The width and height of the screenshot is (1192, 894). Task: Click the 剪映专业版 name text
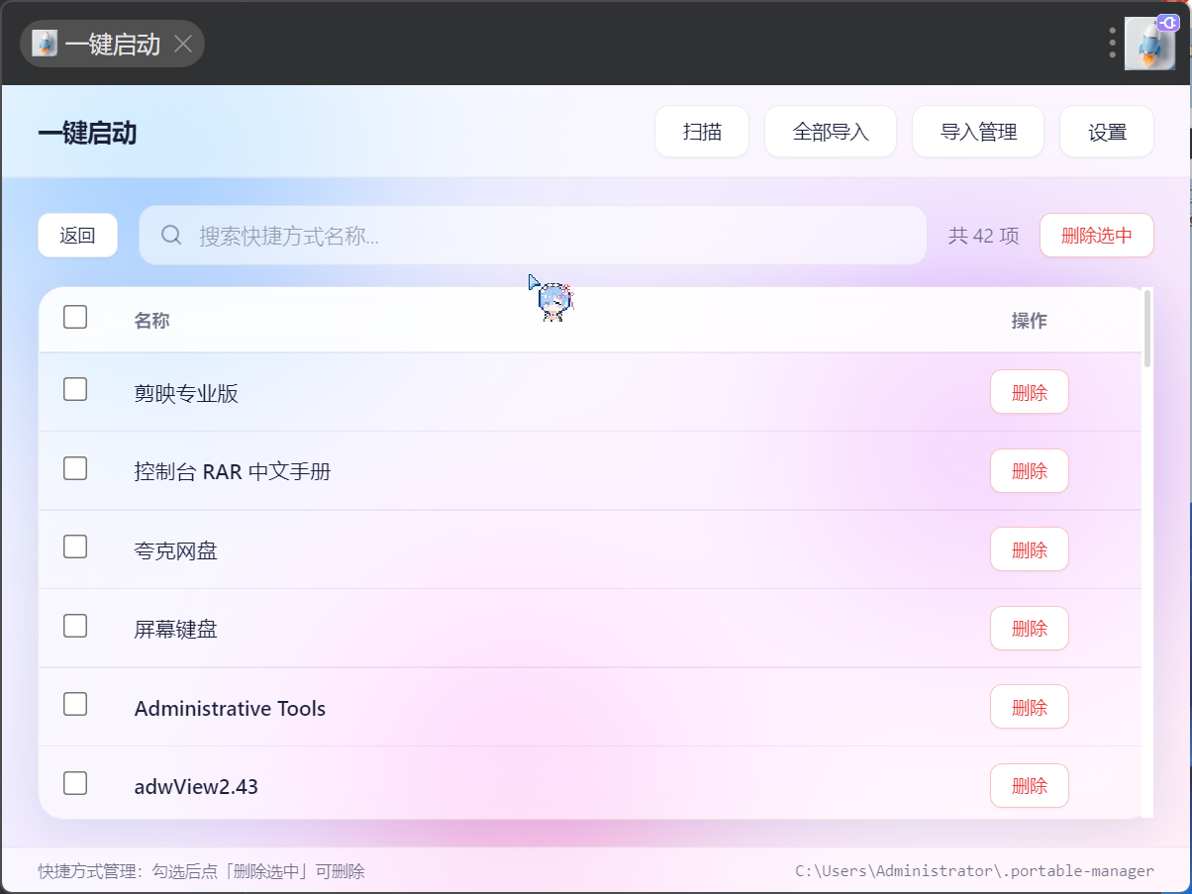186,393
